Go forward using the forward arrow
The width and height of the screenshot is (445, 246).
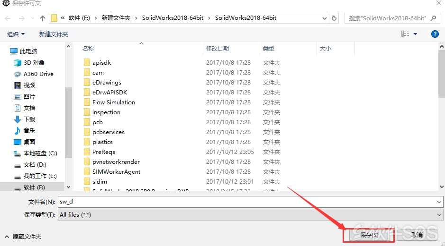tap(22, 18)
